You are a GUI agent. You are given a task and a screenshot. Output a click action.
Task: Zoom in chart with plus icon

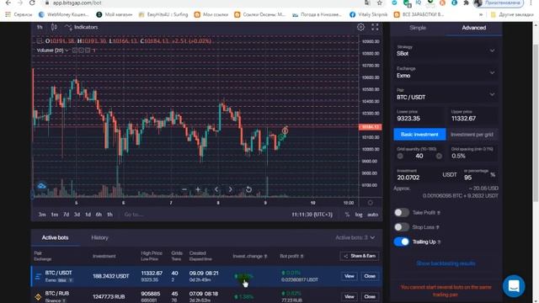point(198,189)
